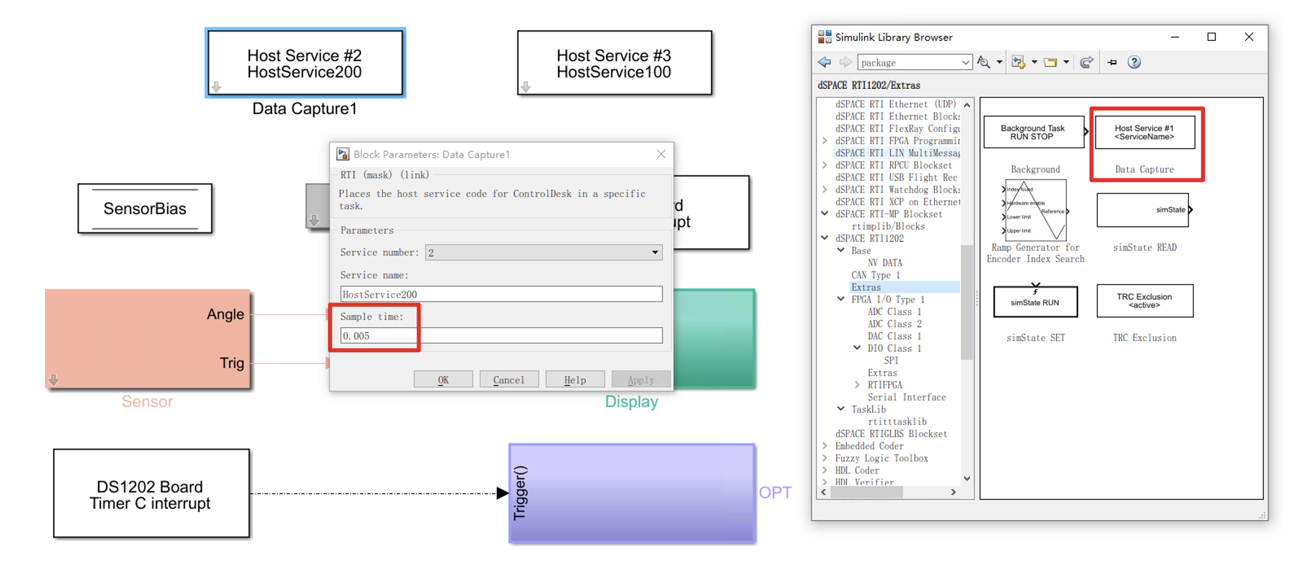Screen dimensions: 1303x561
Task: Select the simState SET block
Action: pos(1035,302)
